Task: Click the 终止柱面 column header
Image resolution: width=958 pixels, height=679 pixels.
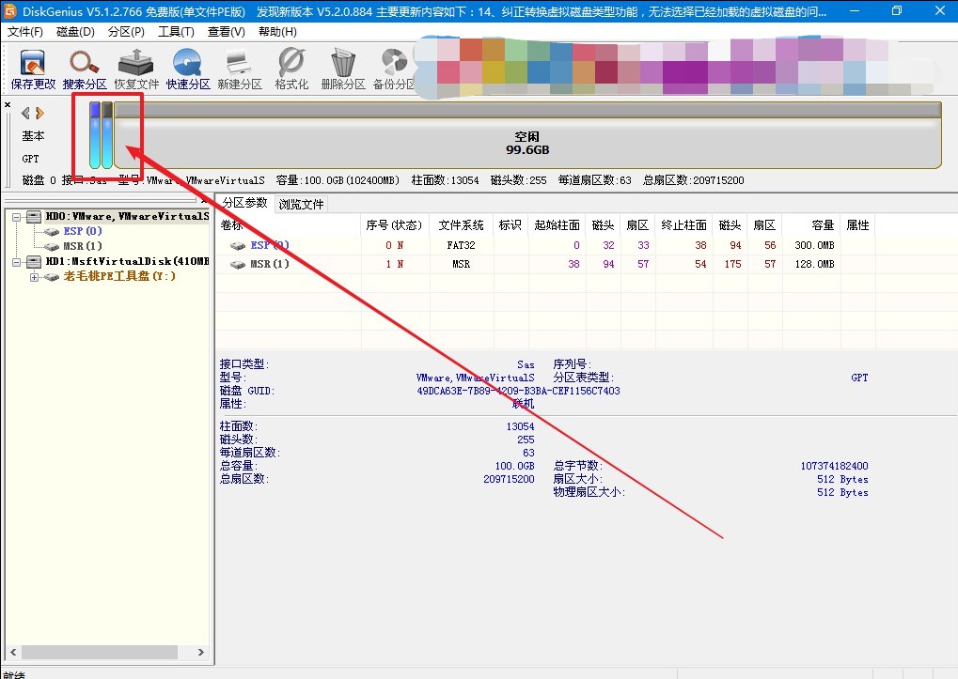Action: [683, 225]
